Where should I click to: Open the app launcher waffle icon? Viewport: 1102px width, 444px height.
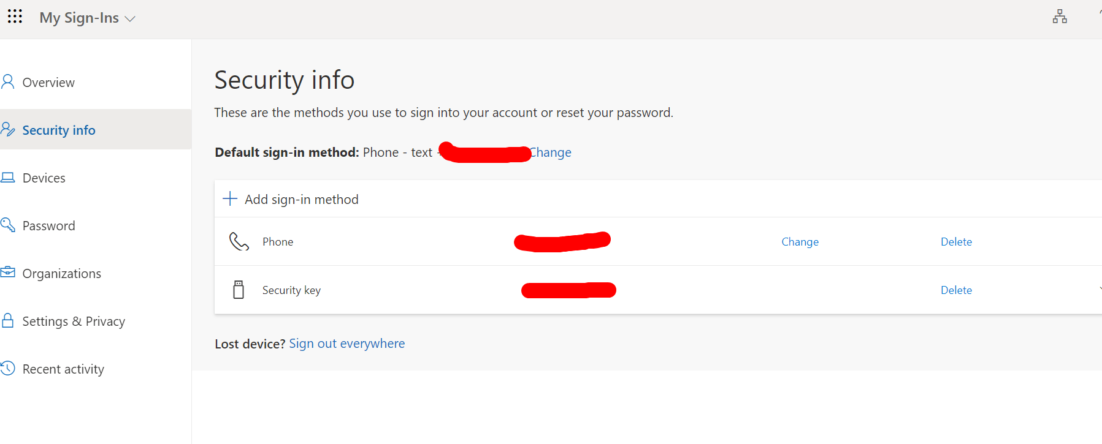15,17
